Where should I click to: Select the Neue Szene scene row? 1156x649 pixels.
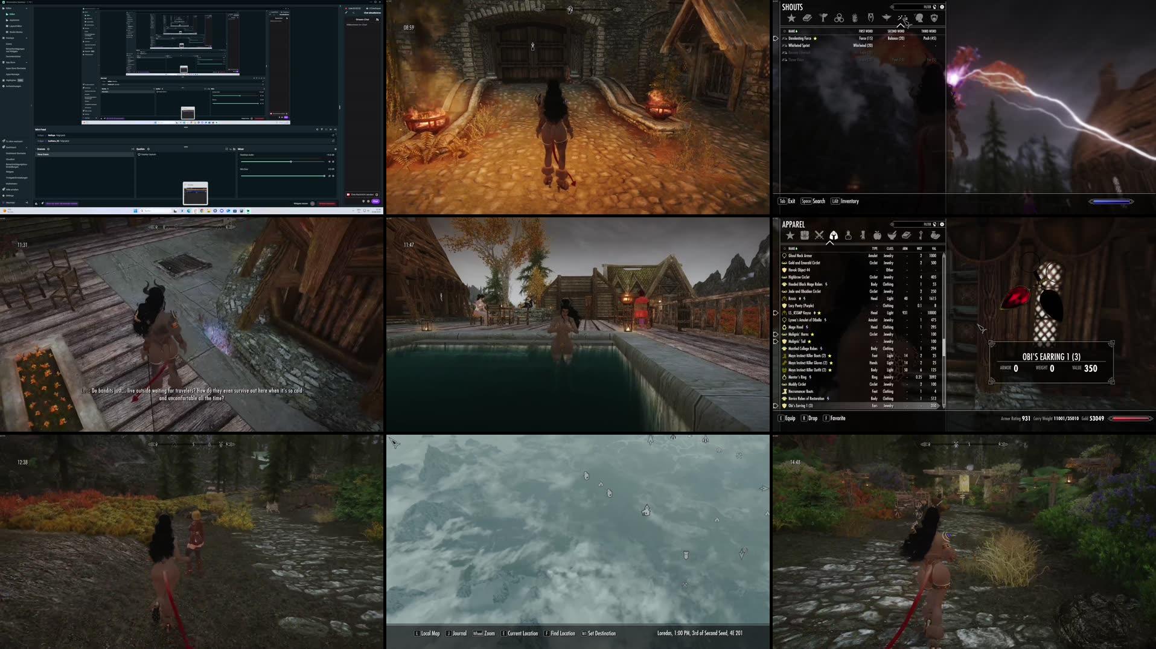pyautogui.click(x=85, y=155)
